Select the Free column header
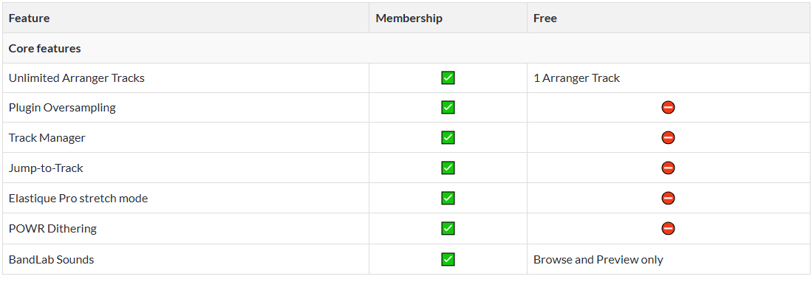812x282 pixels. pos(545,18)
